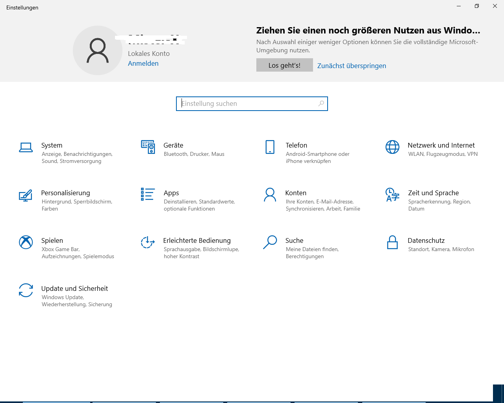Viewport: 504px width, 403px height.
Task: Open the Telefon phone icon
Action: 270,147
